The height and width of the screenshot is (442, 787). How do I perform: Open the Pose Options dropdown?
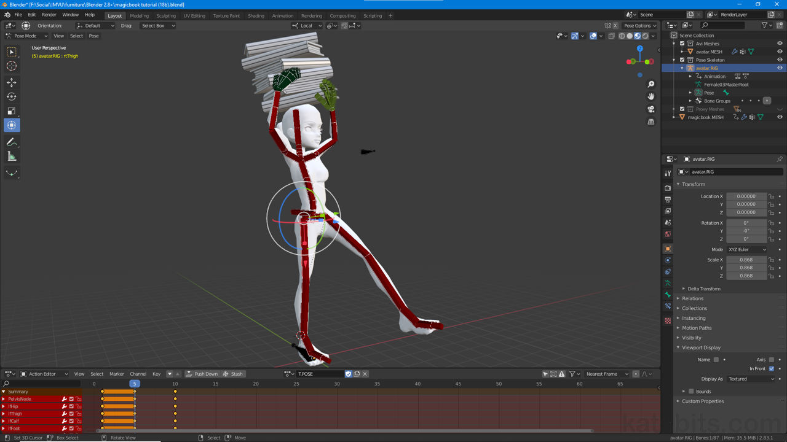click(640, 26)
